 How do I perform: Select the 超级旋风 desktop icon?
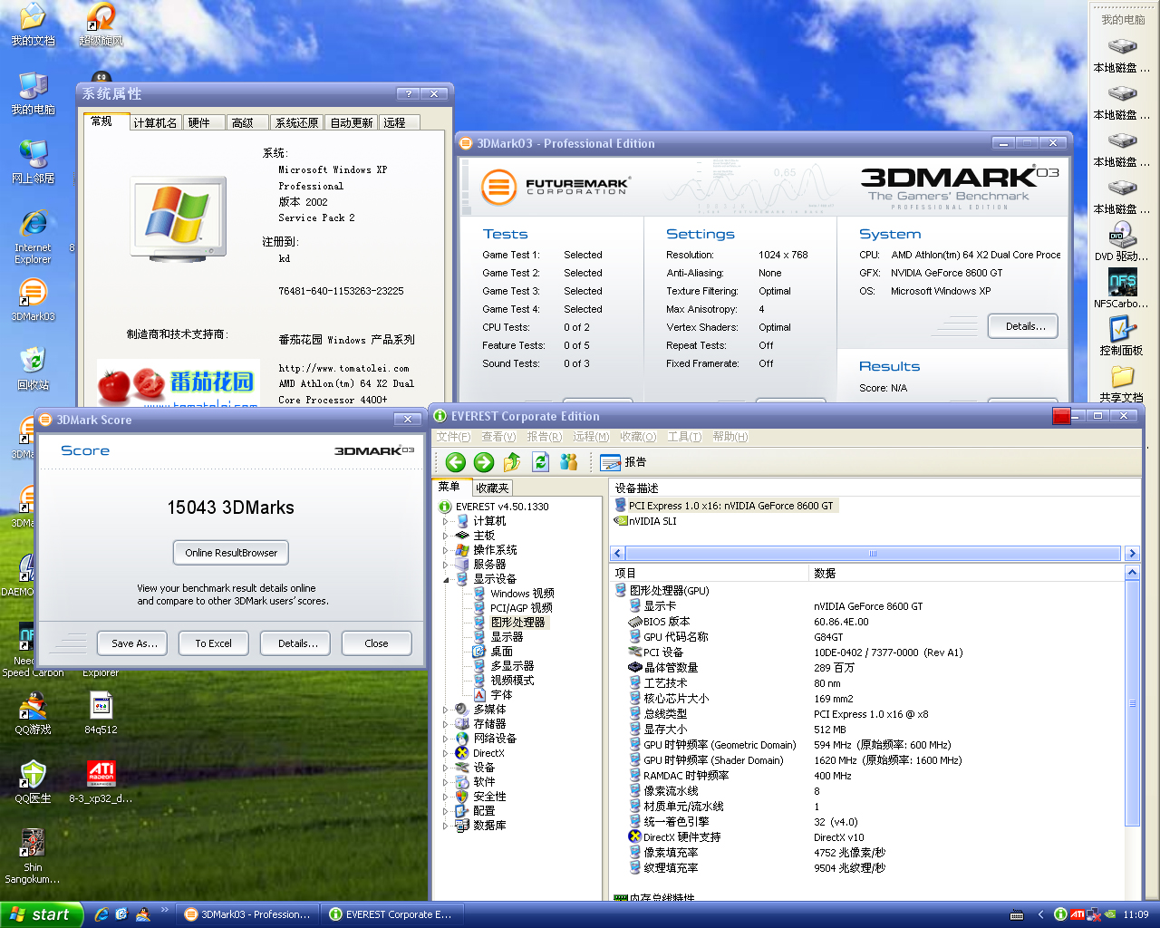[x=101, y=24]
